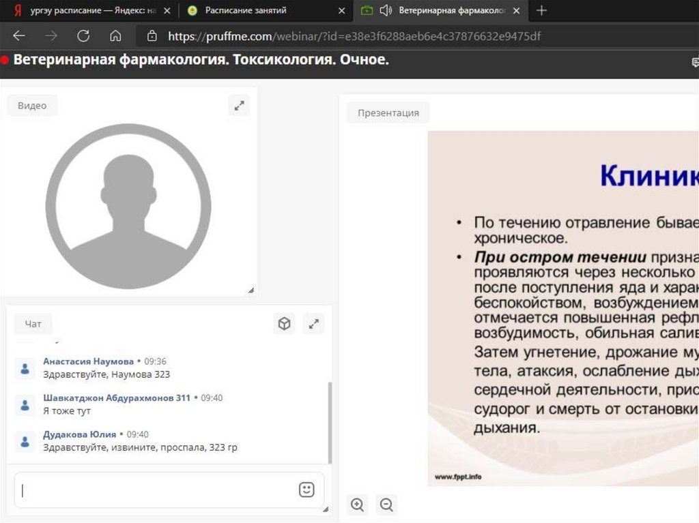Expand the Video panel to fullscreen

click(x=239, y=106)
